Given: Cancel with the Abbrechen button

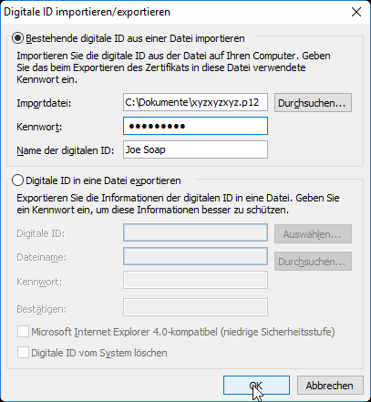Looking at the screenshot, I should coord(330,386).
